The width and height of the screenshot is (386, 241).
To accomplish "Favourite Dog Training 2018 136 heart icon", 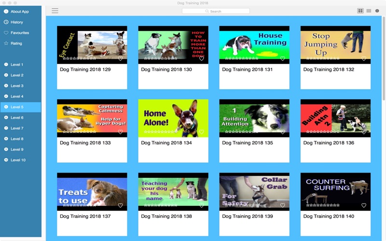I will pyautogui.click(x=364, y=132).
